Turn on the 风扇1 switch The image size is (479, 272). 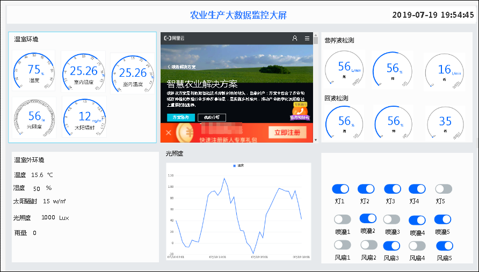343,245
